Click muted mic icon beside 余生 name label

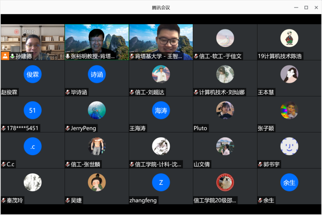tap(260, 200)
